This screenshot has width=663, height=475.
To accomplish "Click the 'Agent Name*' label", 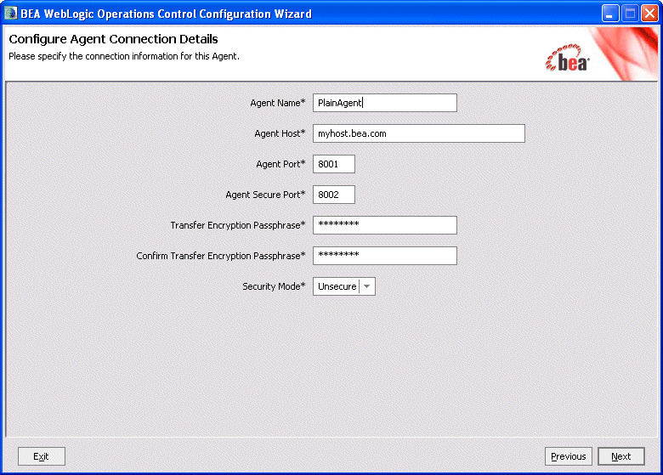I will (278, 103).
